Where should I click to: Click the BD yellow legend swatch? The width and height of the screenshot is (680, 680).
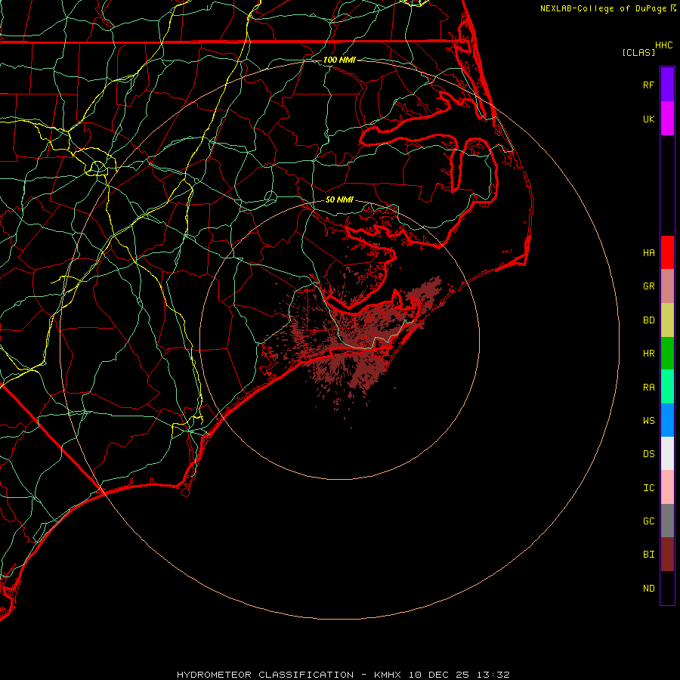click(667, 320)
